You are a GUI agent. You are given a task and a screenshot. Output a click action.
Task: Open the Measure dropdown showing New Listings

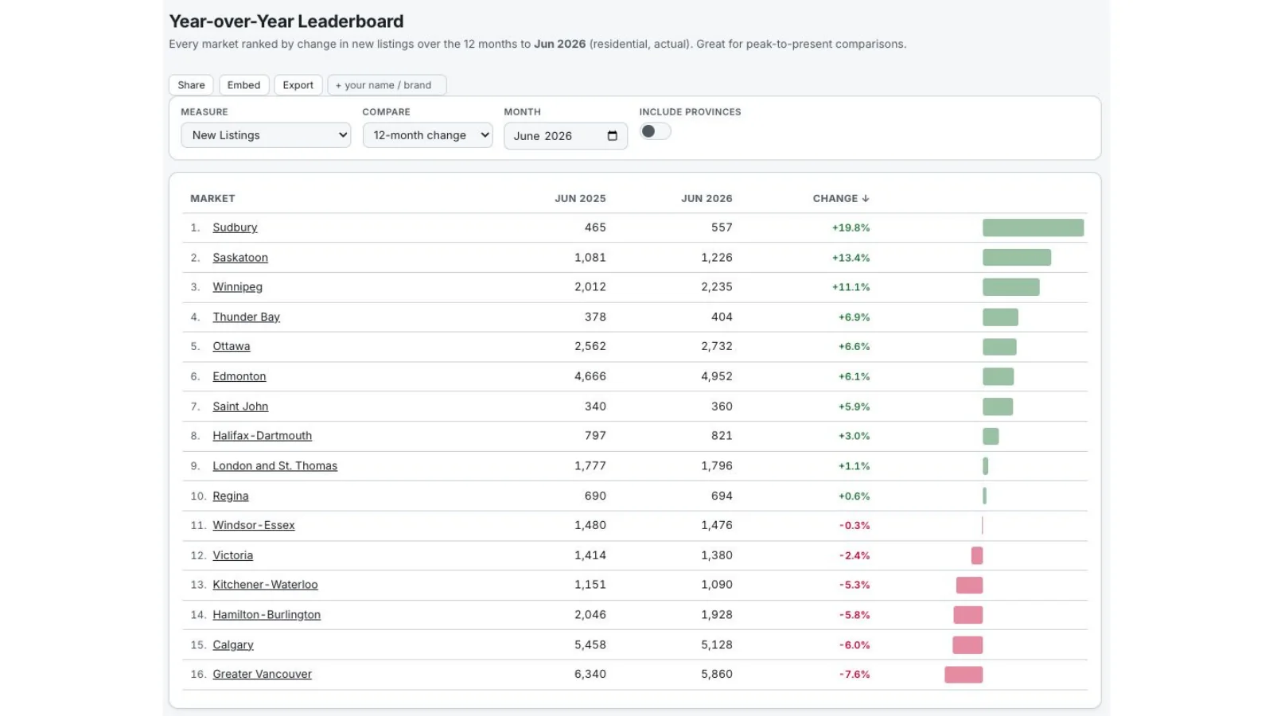[x=266, y=135]
